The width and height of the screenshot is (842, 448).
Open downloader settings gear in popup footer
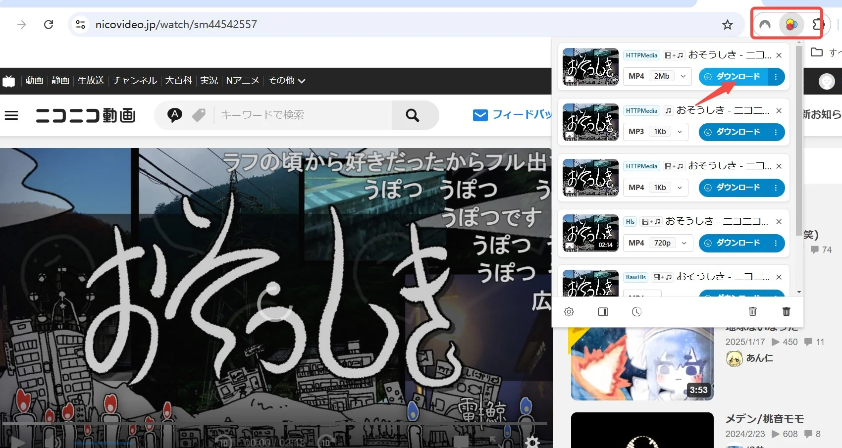(569, 312)
